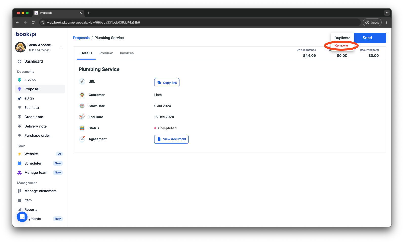404x243 pixels.
Task: Open the Stella Apostle profile avatar
Action: [x=20, y=47]
